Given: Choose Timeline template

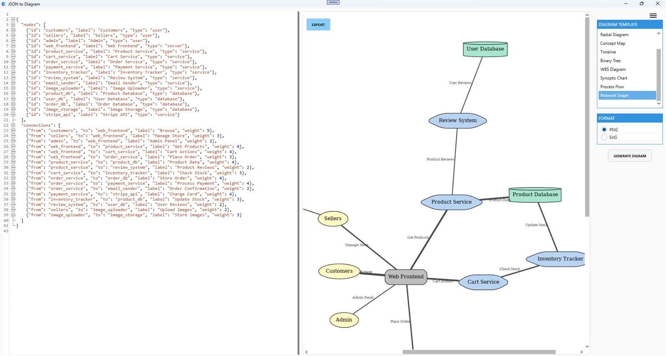Looking at the screenshot, I should (x=627, y=52).
